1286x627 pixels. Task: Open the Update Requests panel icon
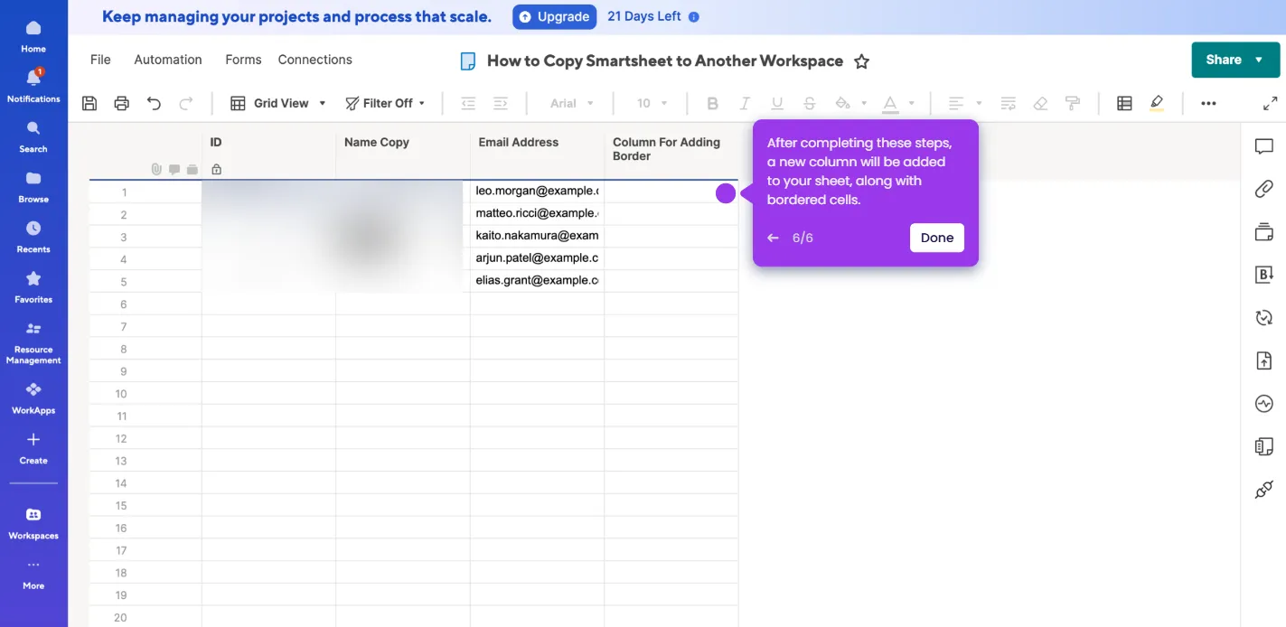[1264, 317]
